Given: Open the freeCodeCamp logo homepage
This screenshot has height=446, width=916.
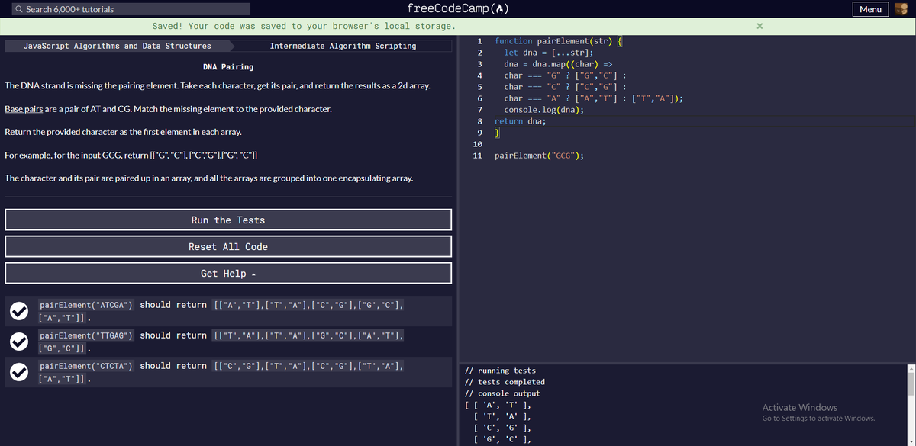Looking at the screenshot, I should click(x=458, y=9).
